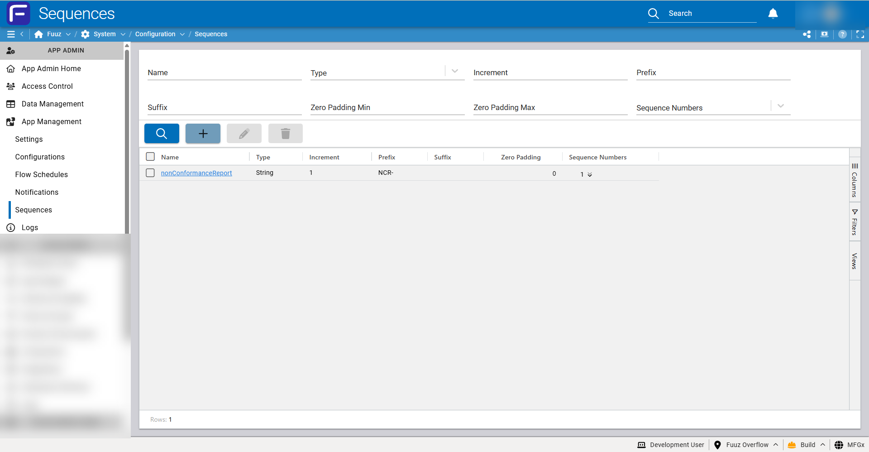Screen dimensions: 869x452
Task: Open Sequence Numbers filter dropdown
Action: click(781, 106)
